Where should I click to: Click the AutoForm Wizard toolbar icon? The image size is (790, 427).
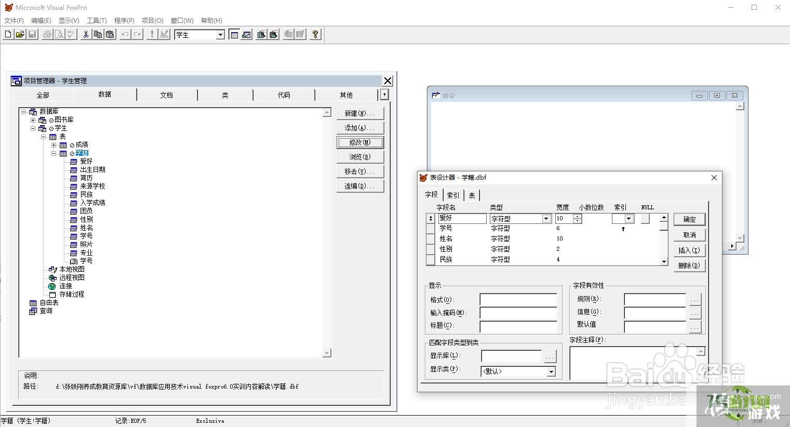[288, 34]
